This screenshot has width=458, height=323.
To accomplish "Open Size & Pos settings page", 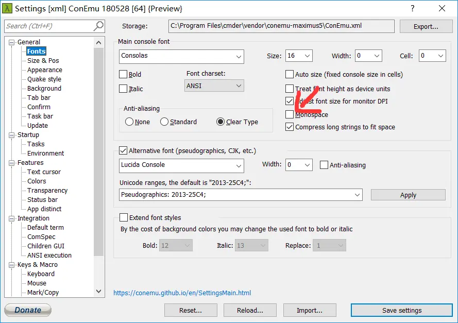I will [x=43, y=60].
